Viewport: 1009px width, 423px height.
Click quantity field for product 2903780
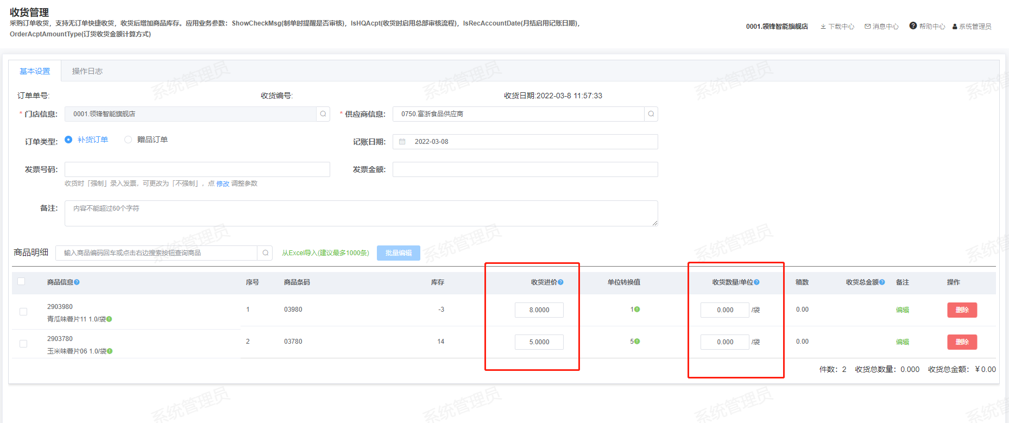click(725, 342)
